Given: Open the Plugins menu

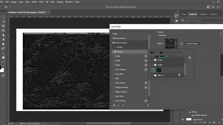Looking at the screenshot, I should click(60, 2).
